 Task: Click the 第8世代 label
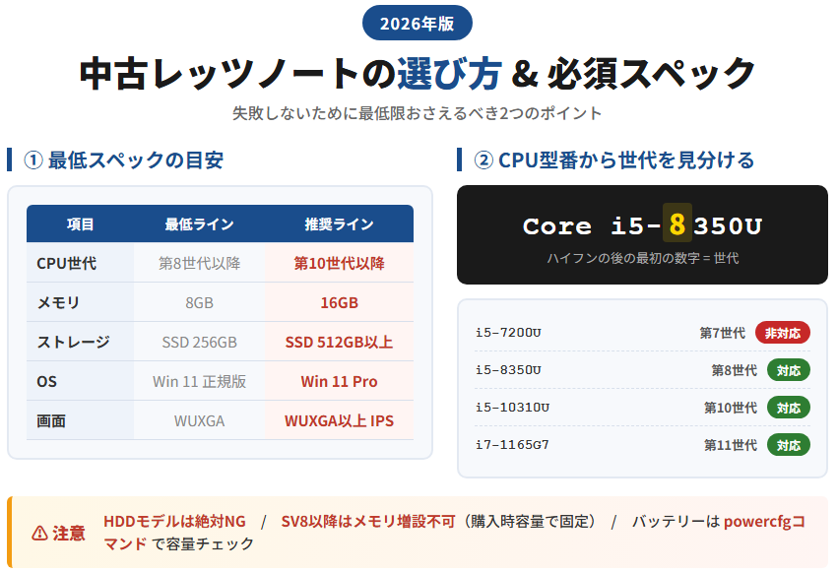[734, 370]
